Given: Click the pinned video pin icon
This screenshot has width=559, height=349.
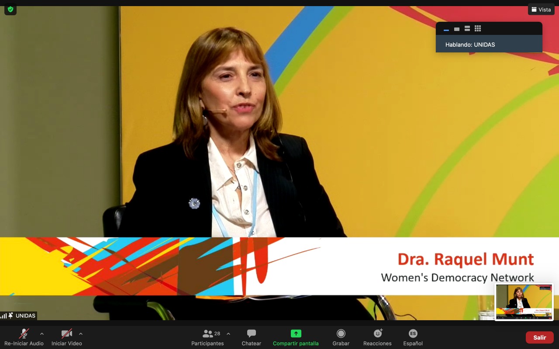Looking at the screenshot, I should [11, 316].
